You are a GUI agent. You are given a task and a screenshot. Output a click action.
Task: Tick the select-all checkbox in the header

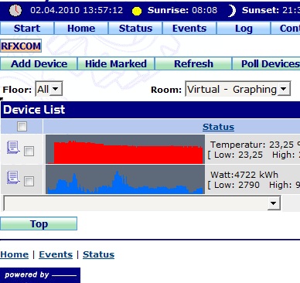[x=22, y=126]
